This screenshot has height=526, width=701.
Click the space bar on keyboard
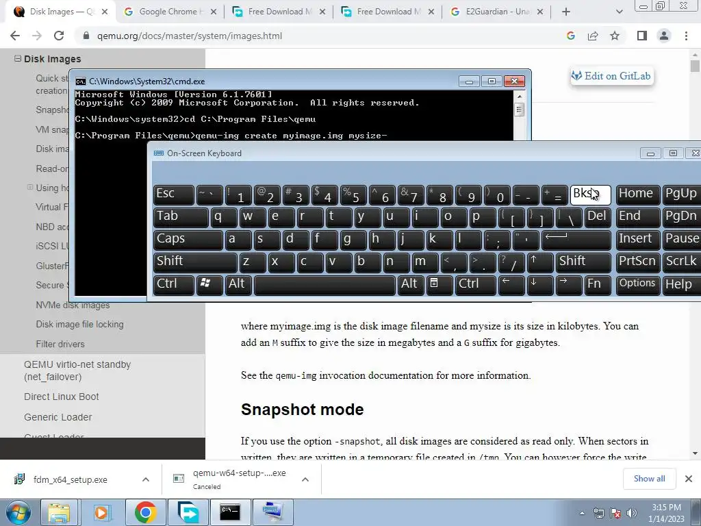[324, 285]
